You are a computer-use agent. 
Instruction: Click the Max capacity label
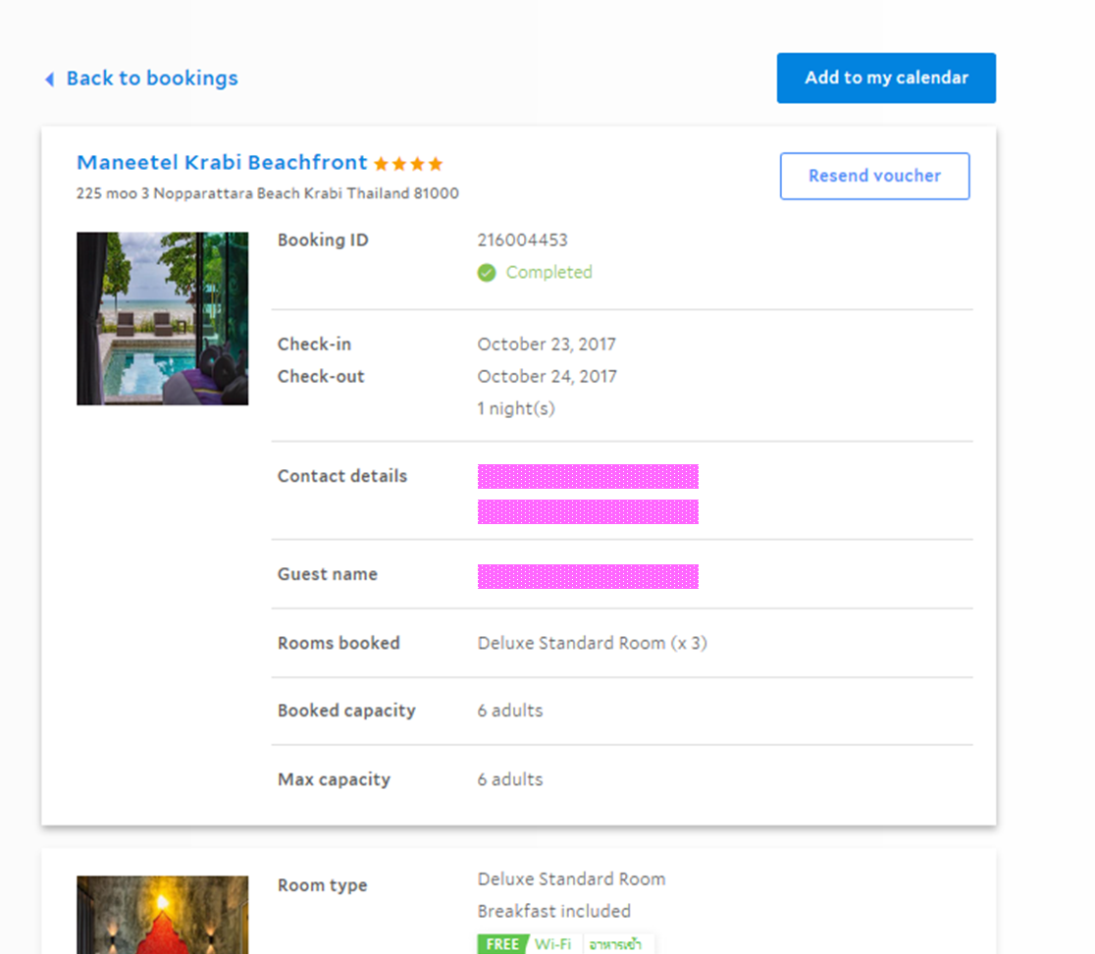tap(334, 779)
